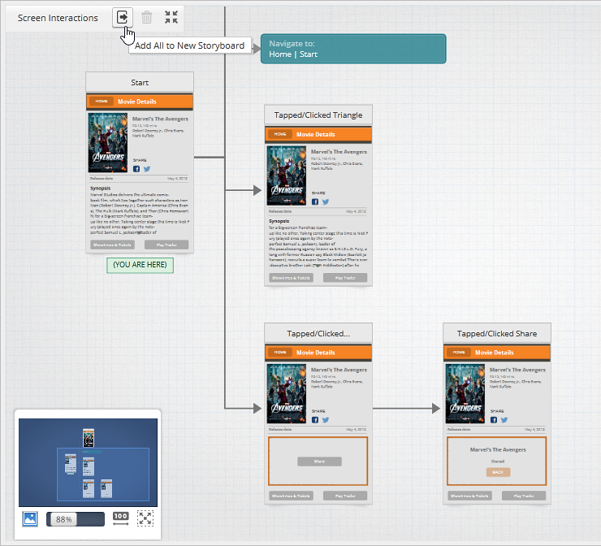Click the trash delete icon in toolbar
This screenshot has width=601, height=546.
[146, 17]
